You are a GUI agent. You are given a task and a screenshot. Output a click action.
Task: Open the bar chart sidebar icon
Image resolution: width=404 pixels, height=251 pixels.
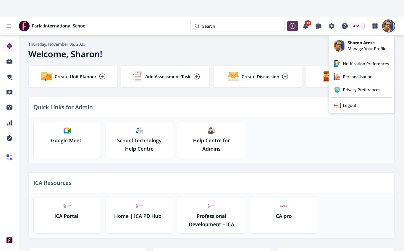click(x=9, y=123)
